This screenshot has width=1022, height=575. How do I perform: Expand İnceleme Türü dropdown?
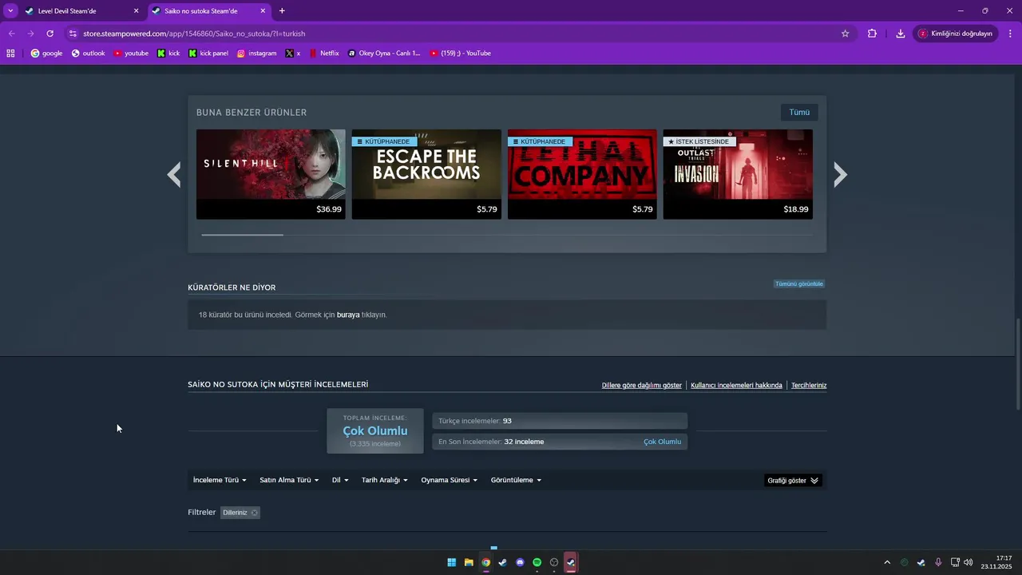point(220,480)
